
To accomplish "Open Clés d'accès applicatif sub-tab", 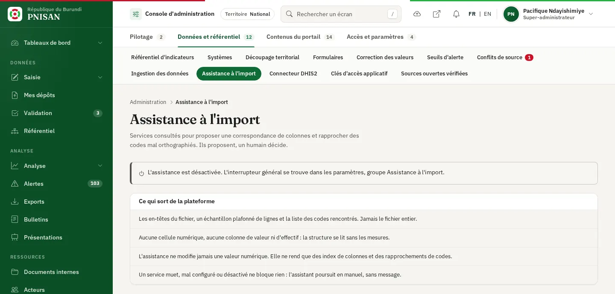I will 359,74.
